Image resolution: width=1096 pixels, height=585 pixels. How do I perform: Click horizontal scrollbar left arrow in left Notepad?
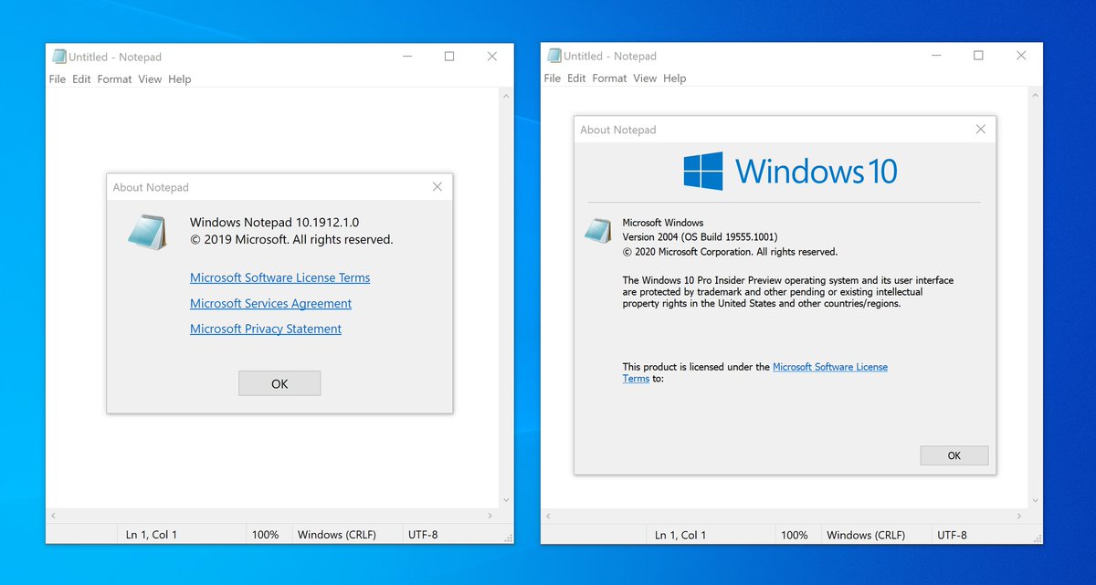[53, 516]
